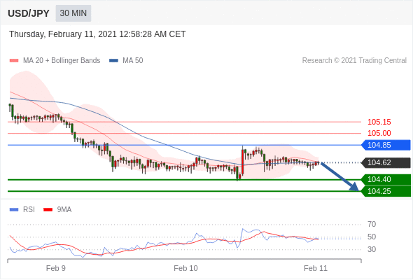Screen dimensions: 413x280
Task: Click the red 9MA legend swatch
Action: pyautogui.click(x=48, y=210)
